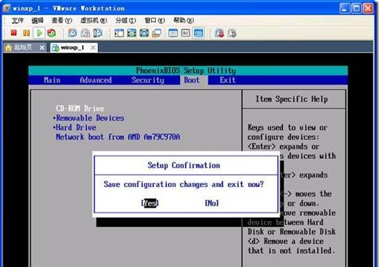Image resolution: width=379 pixels, height=267 pixels.
Task: Show the sidebar panel toolbar icon
Action: coord(119,33)
